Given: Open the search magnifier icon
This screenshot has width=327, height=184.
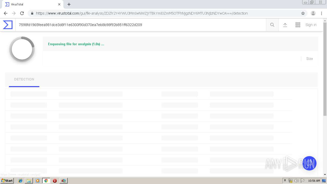Looking at the screenshot, I should 272,25.
